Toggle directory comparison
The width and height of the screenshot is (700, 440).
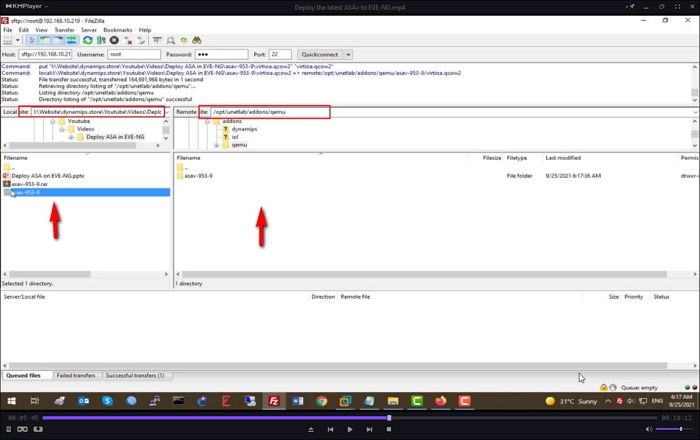coord(170,40)
